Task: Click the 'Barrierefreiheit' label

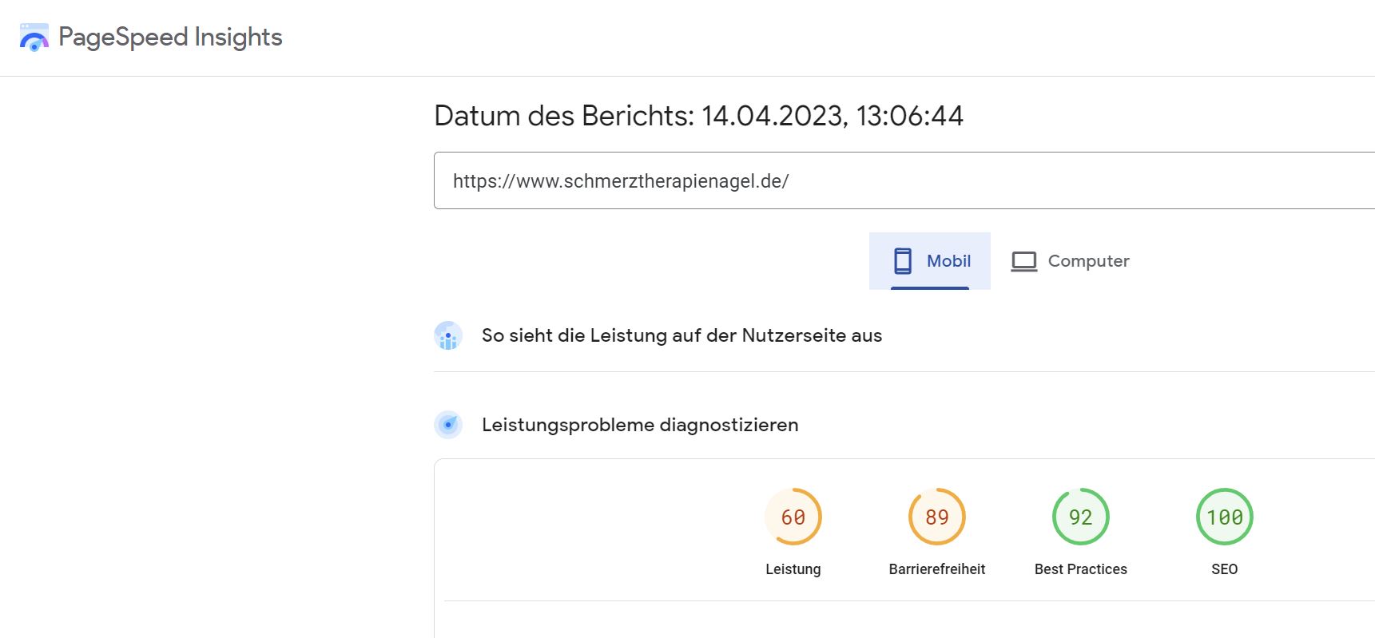Action: (937, 569)
